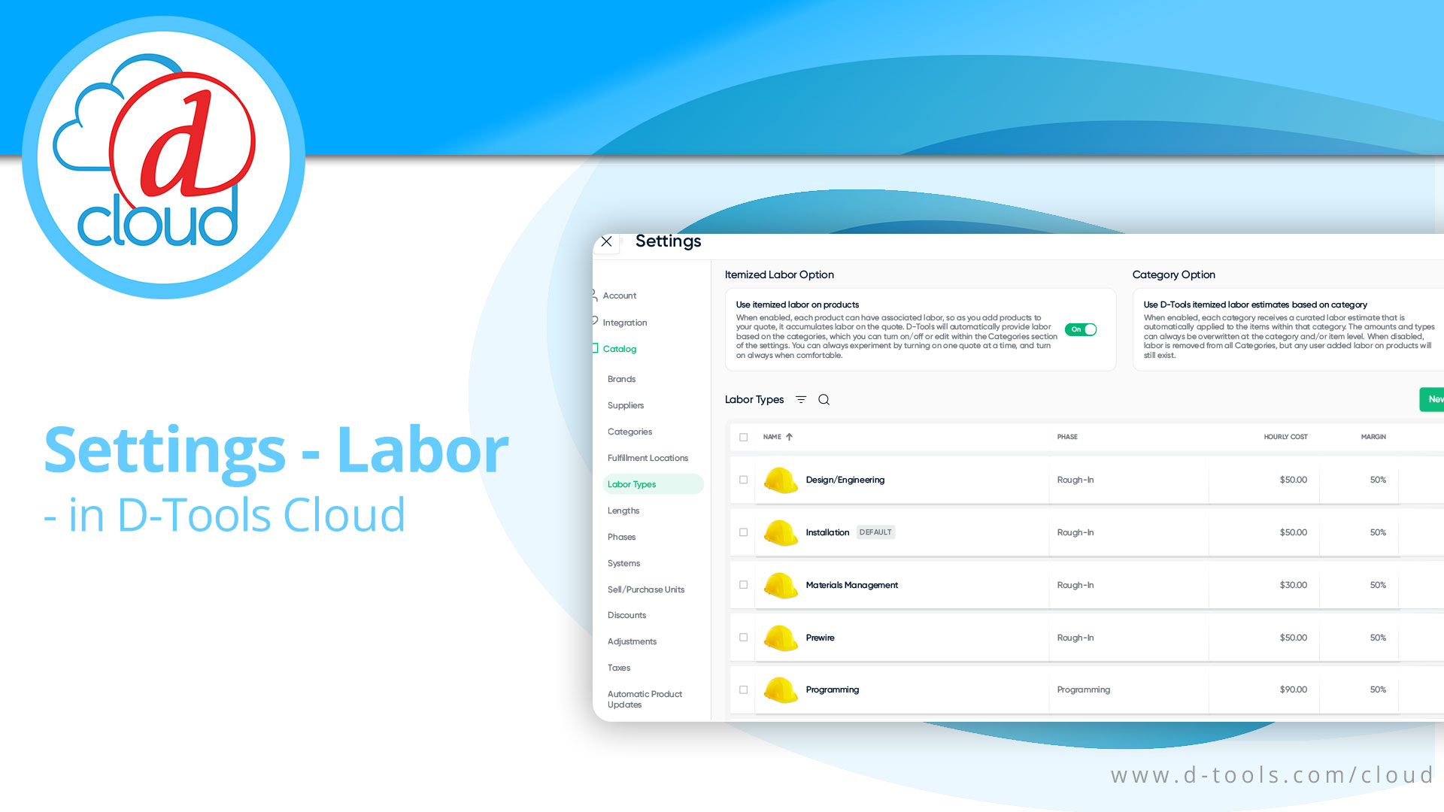Click the Installation labor type icon
Screen dimensions: 1444x812
[779, 532]
